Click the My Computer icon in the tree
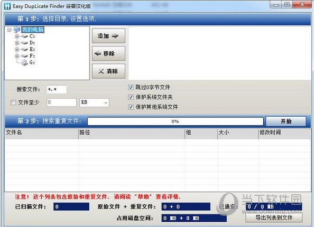 (x=17, y=30)
